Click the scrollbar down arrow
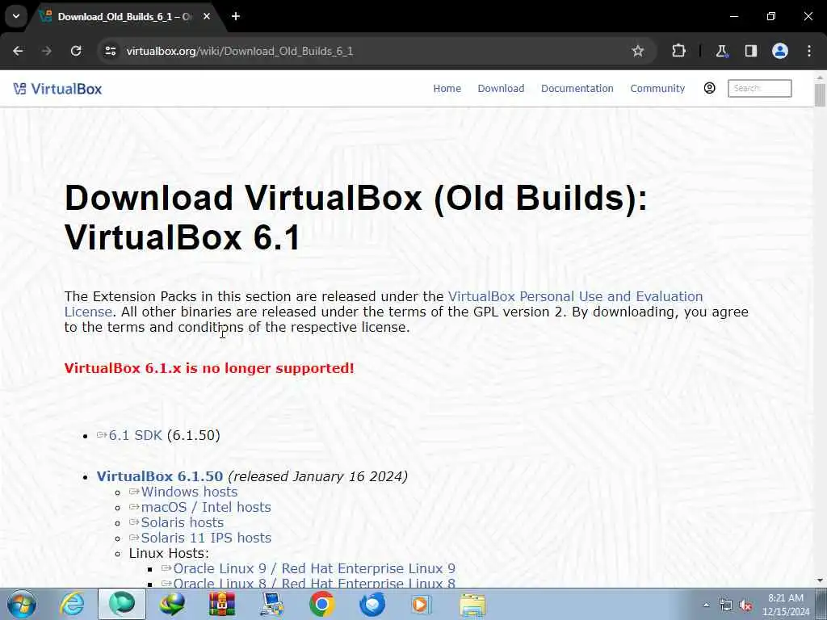Image resolution: width=827 pixels, height=620 pixels. tap(820, 580)
